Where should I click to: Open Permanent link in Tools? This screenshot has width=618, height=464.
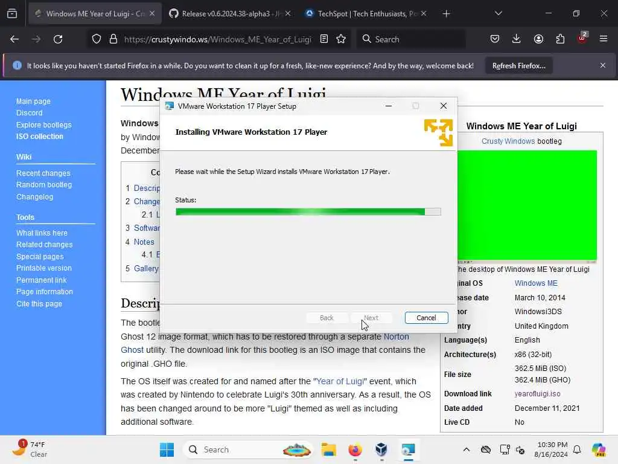tap(42, 280)
